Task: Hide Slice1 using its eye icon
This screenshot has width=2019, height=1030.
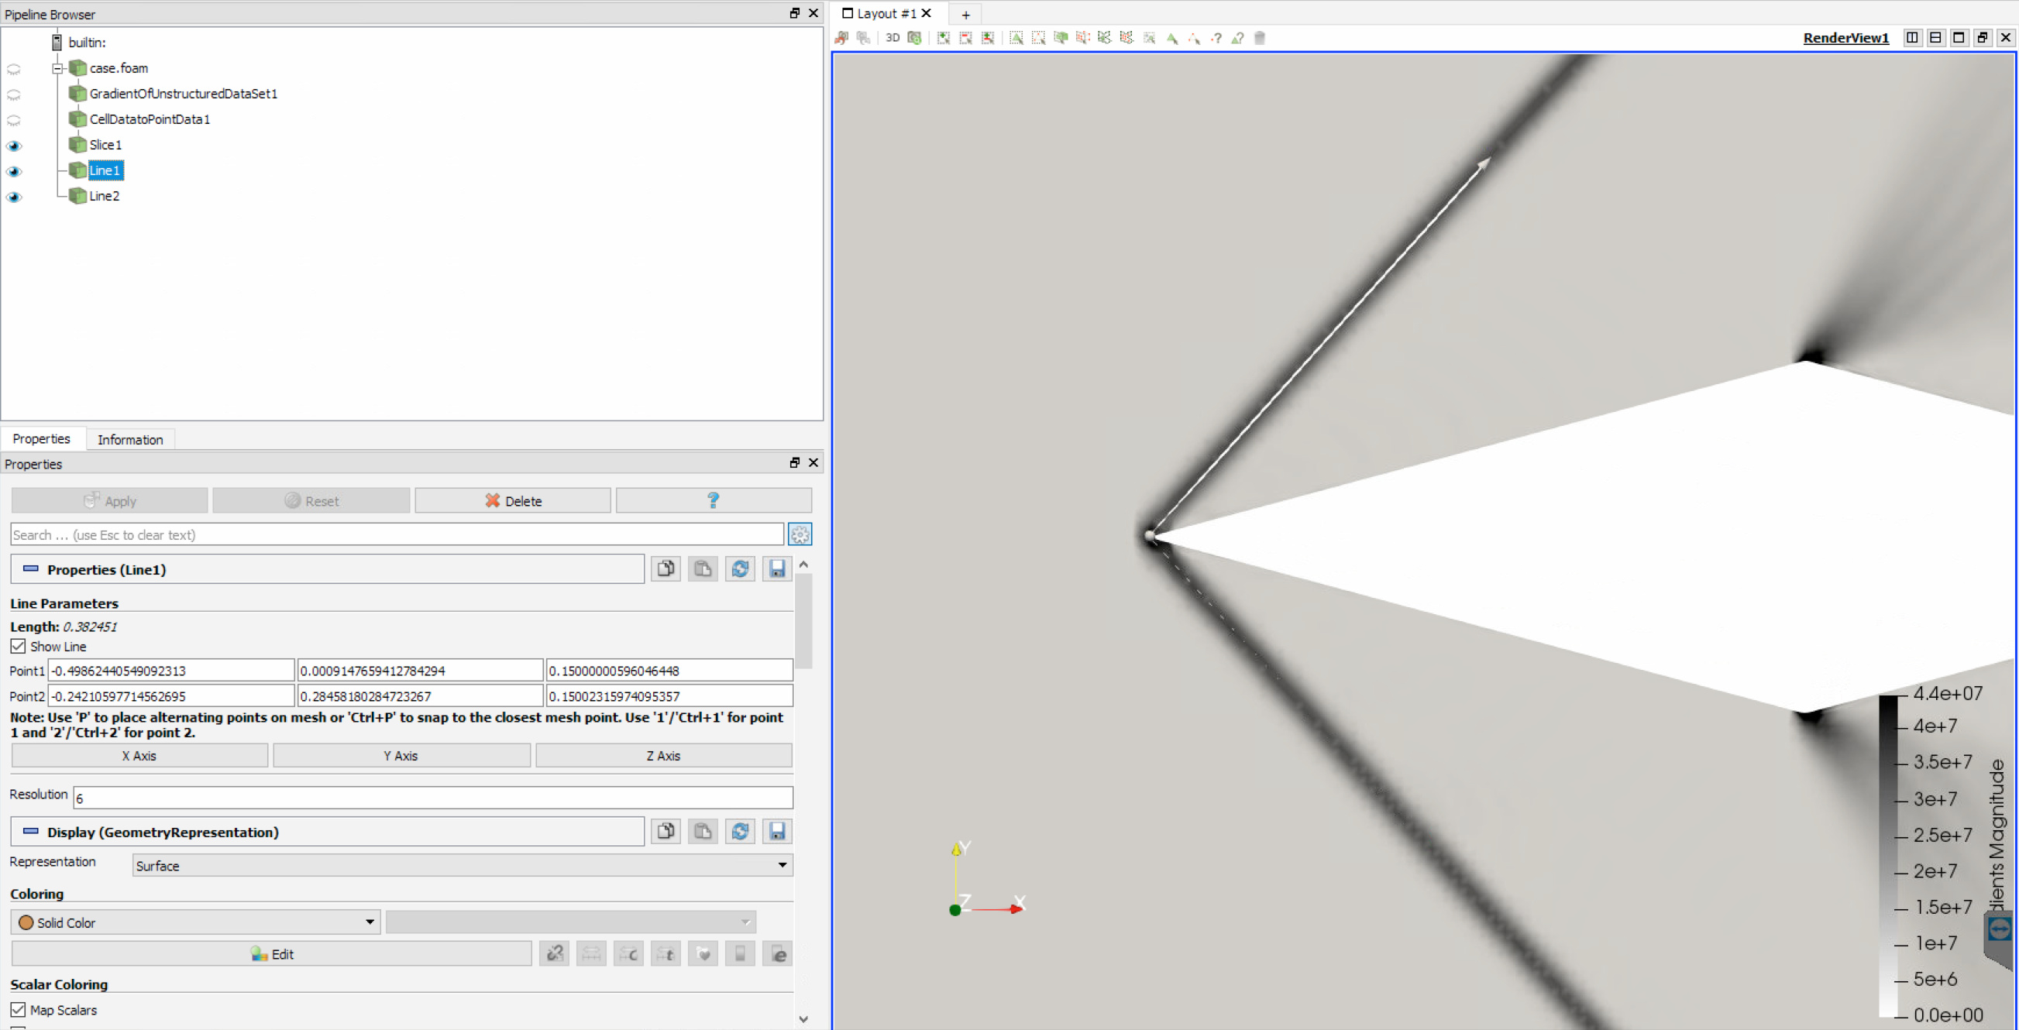Action: coord(14,146)
